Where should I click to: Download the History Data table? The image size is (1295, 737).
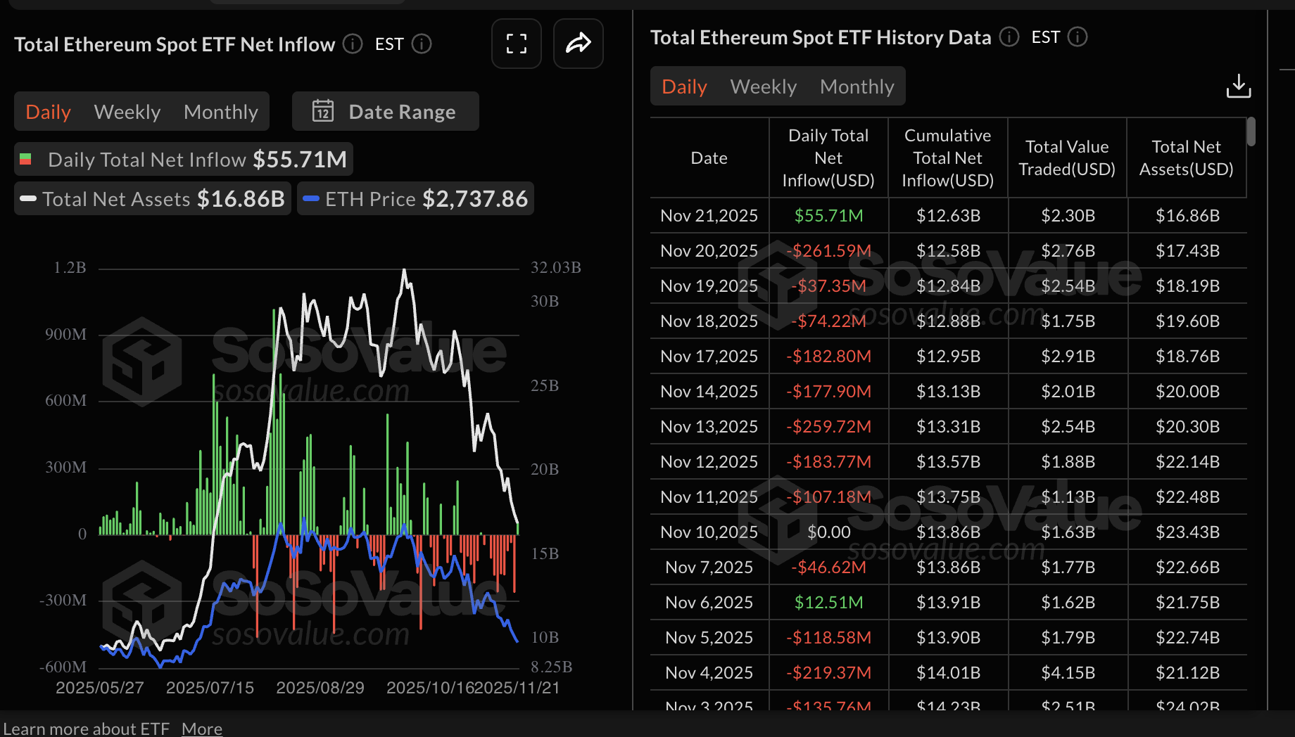point(1239,85)
